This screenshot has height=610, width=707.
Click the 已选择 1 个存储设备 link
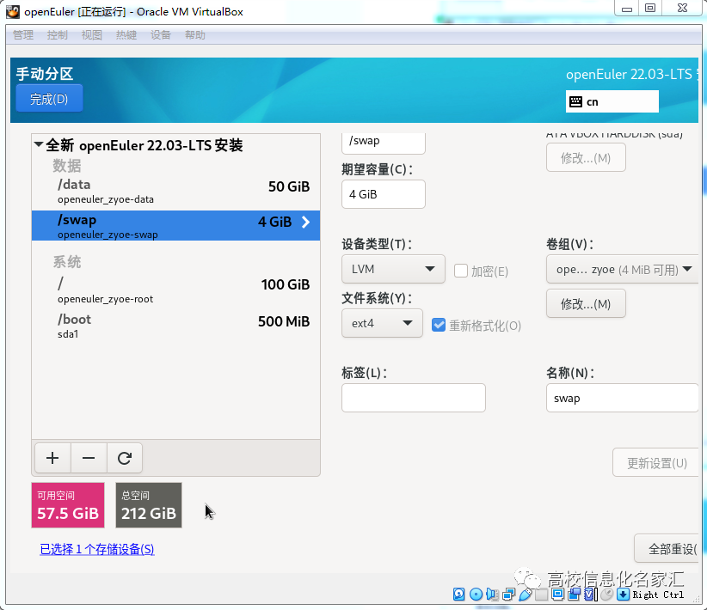click(97, 549)
